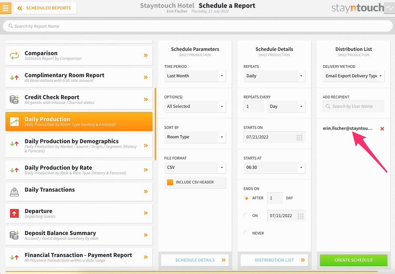Open Complimentary Room Report via chevron
Image resolution: width=395 pixels, height=274 pixels.
click(146, 77)
